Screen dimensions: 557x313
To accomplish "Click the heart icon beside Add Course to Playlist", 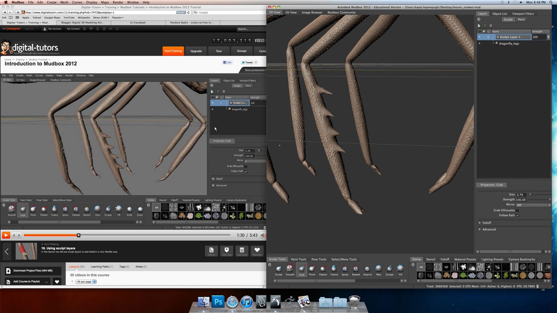I will (x=57, y=282).
